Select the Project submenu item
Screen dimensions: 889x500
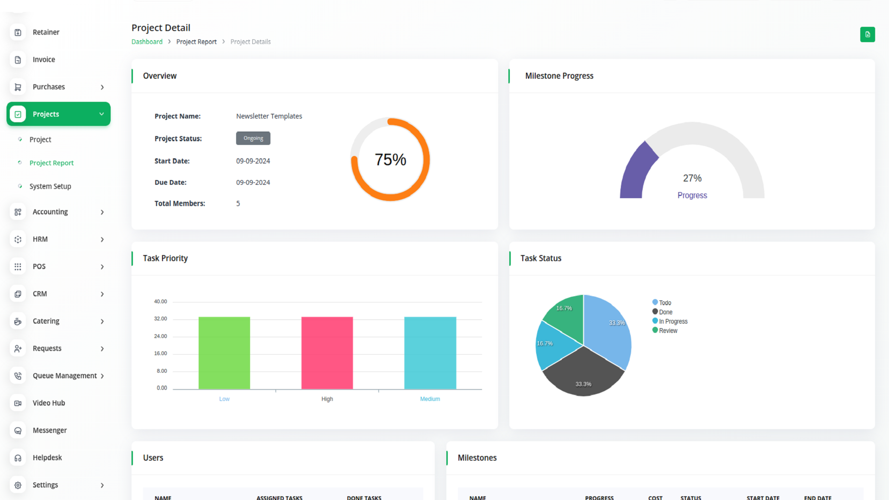[x=40, y=139]
